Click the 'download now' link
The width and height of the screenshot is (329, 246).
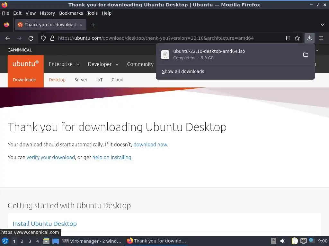[x=150, y=144]
